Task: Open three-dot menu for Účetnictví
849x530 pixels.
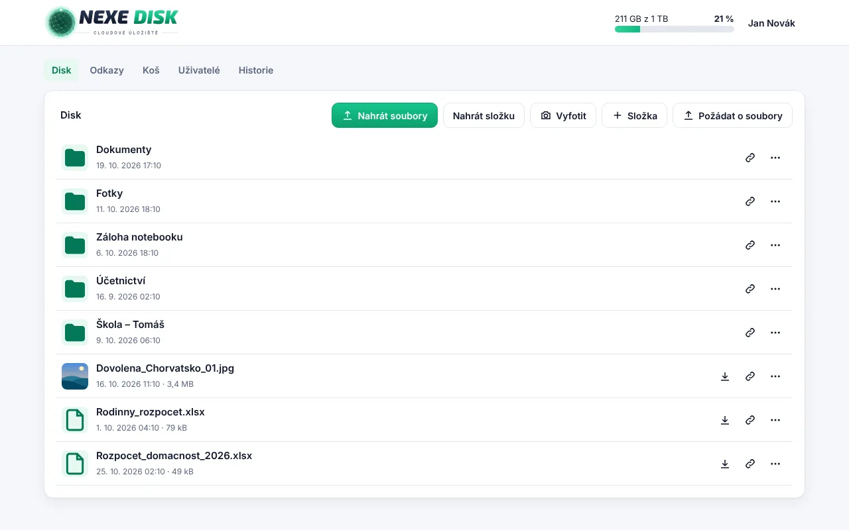Action: (x=775, y=289)
